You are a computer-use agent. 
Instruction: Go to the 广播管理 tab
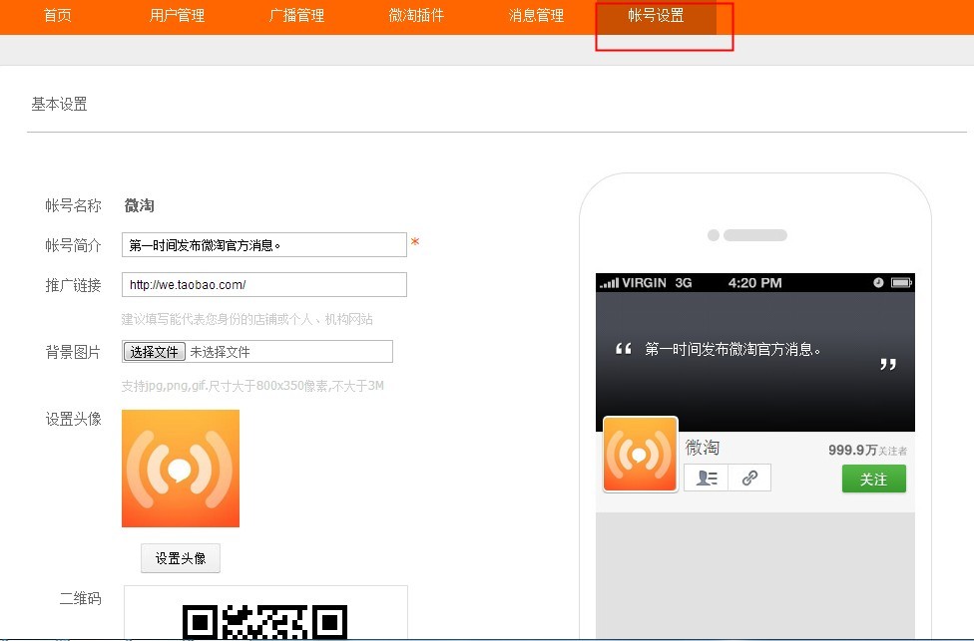pyautogui.click(x=296, y=16)
